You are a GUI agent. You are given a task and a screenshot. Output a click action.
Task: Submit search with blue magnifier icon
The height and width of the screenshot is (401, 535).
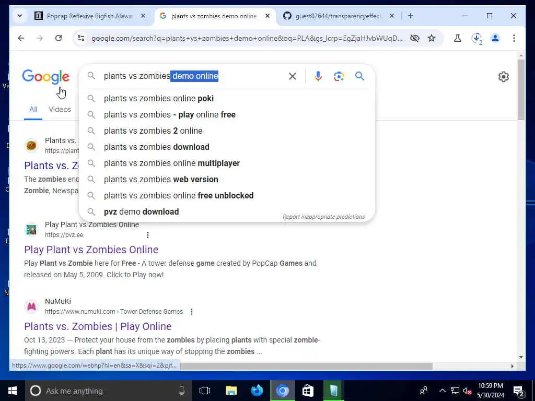point(359,76)
